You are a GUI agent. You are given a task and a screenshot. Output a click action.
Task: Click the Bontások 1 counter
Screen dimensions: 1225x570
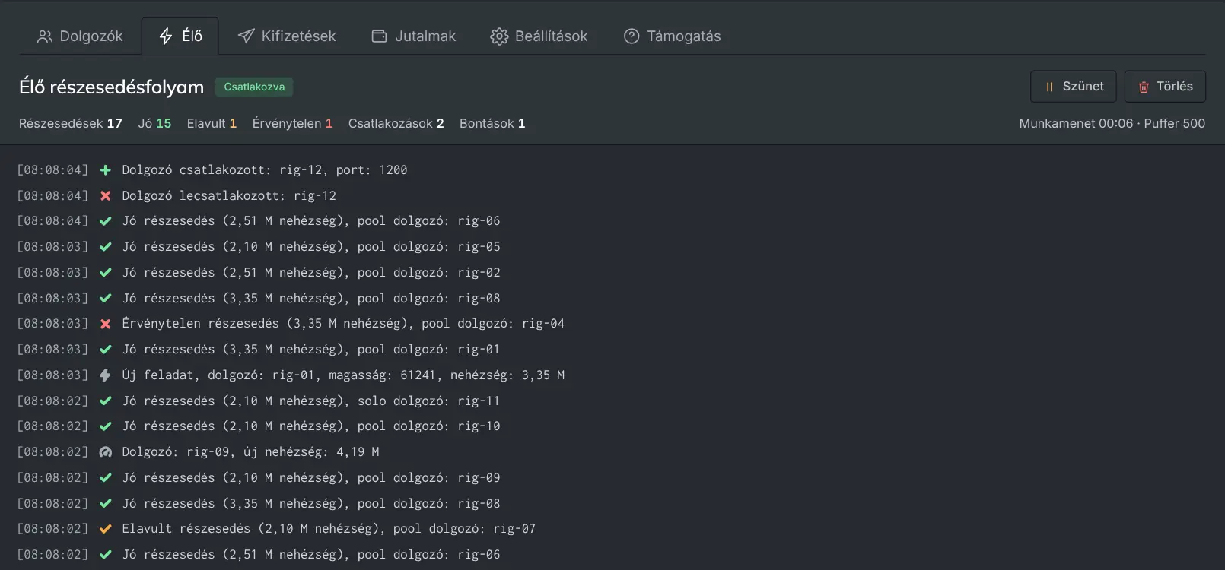492,123
